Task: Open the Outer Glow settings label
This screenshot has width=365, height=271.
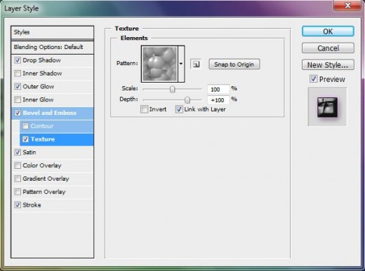Action: pos(39,86)
